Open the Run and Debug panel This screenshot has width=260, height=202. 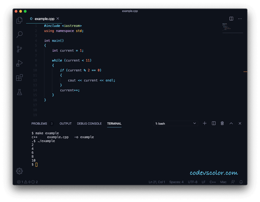pyautogui.click(x=19, y=63)
